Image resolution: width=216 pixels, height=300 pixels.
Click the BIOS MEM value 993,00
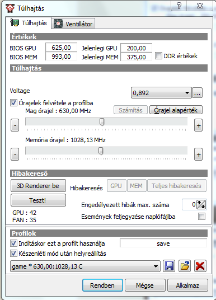click(x=61, y=57)
